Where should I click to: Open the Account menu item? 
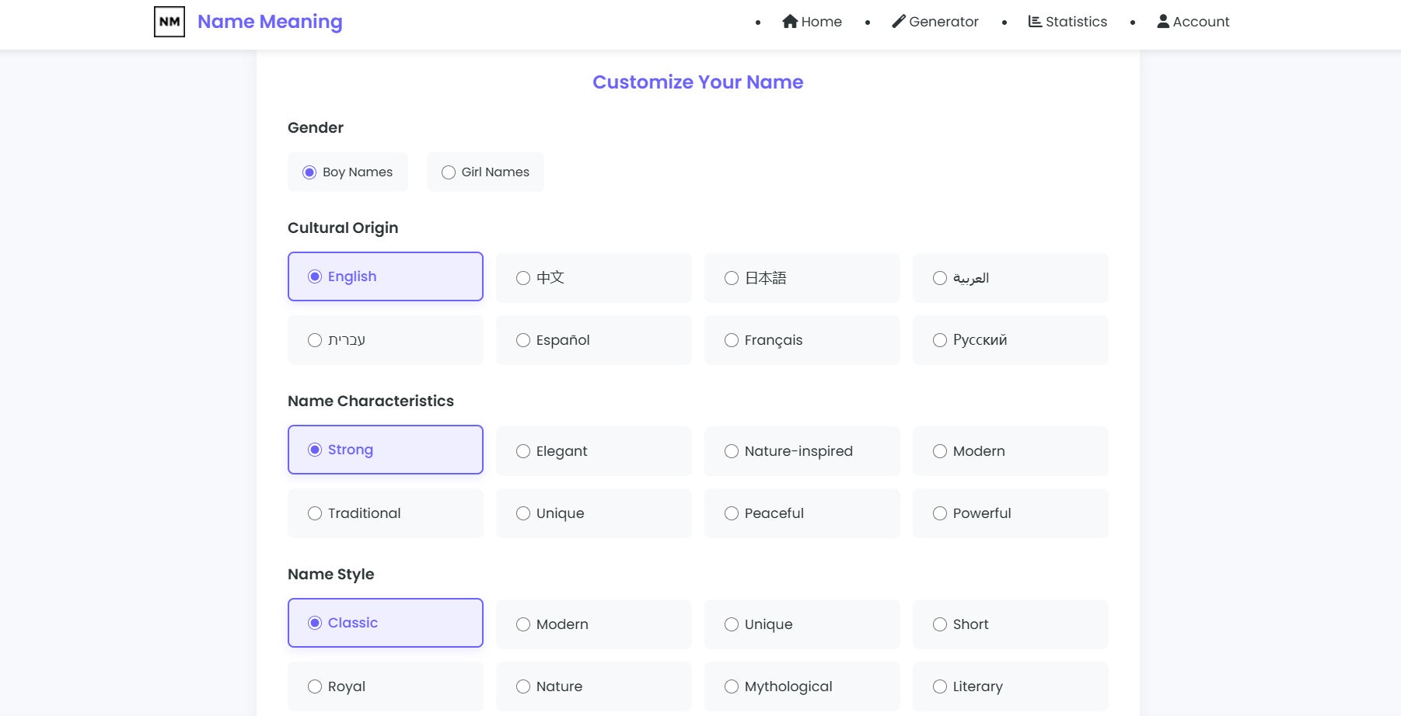pos(1200,22)
